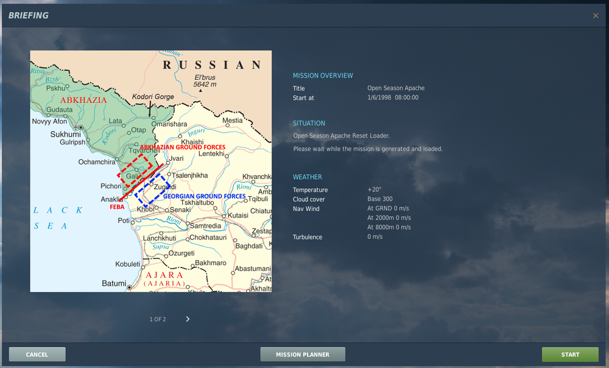Click the red Abkhazian Ground Forces box

point(135,170)
